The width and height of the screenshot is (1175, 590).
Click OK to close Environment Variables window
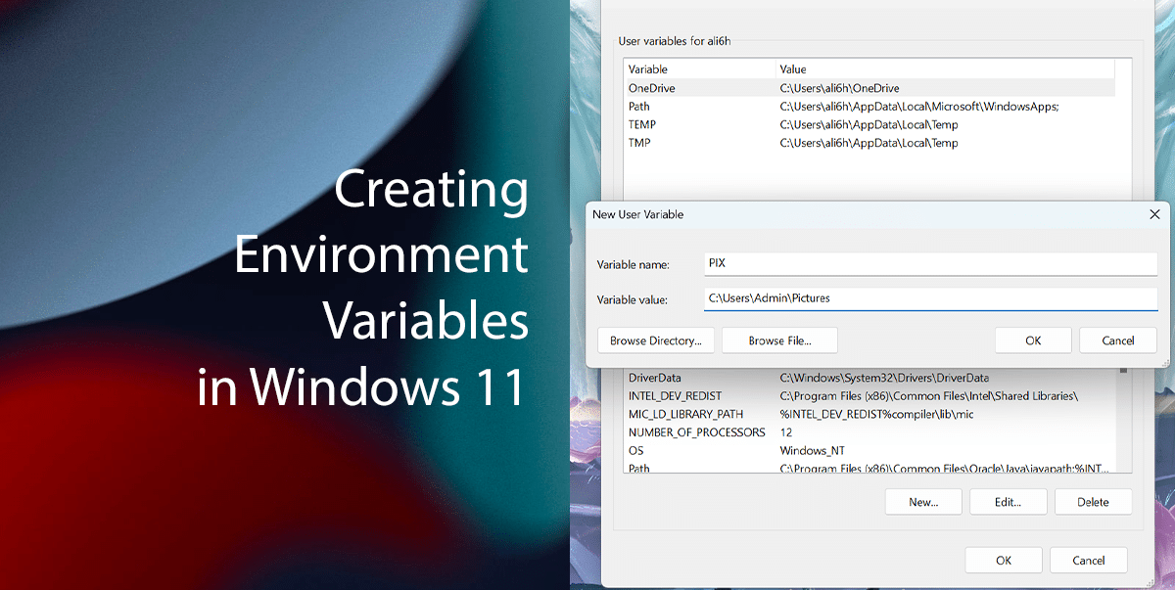[1003, 559]
